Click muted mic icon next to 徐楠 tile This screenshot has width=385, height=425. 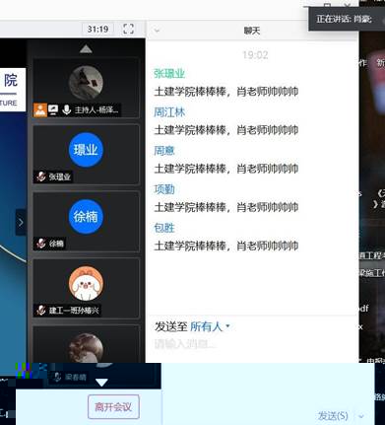[41, 244]
